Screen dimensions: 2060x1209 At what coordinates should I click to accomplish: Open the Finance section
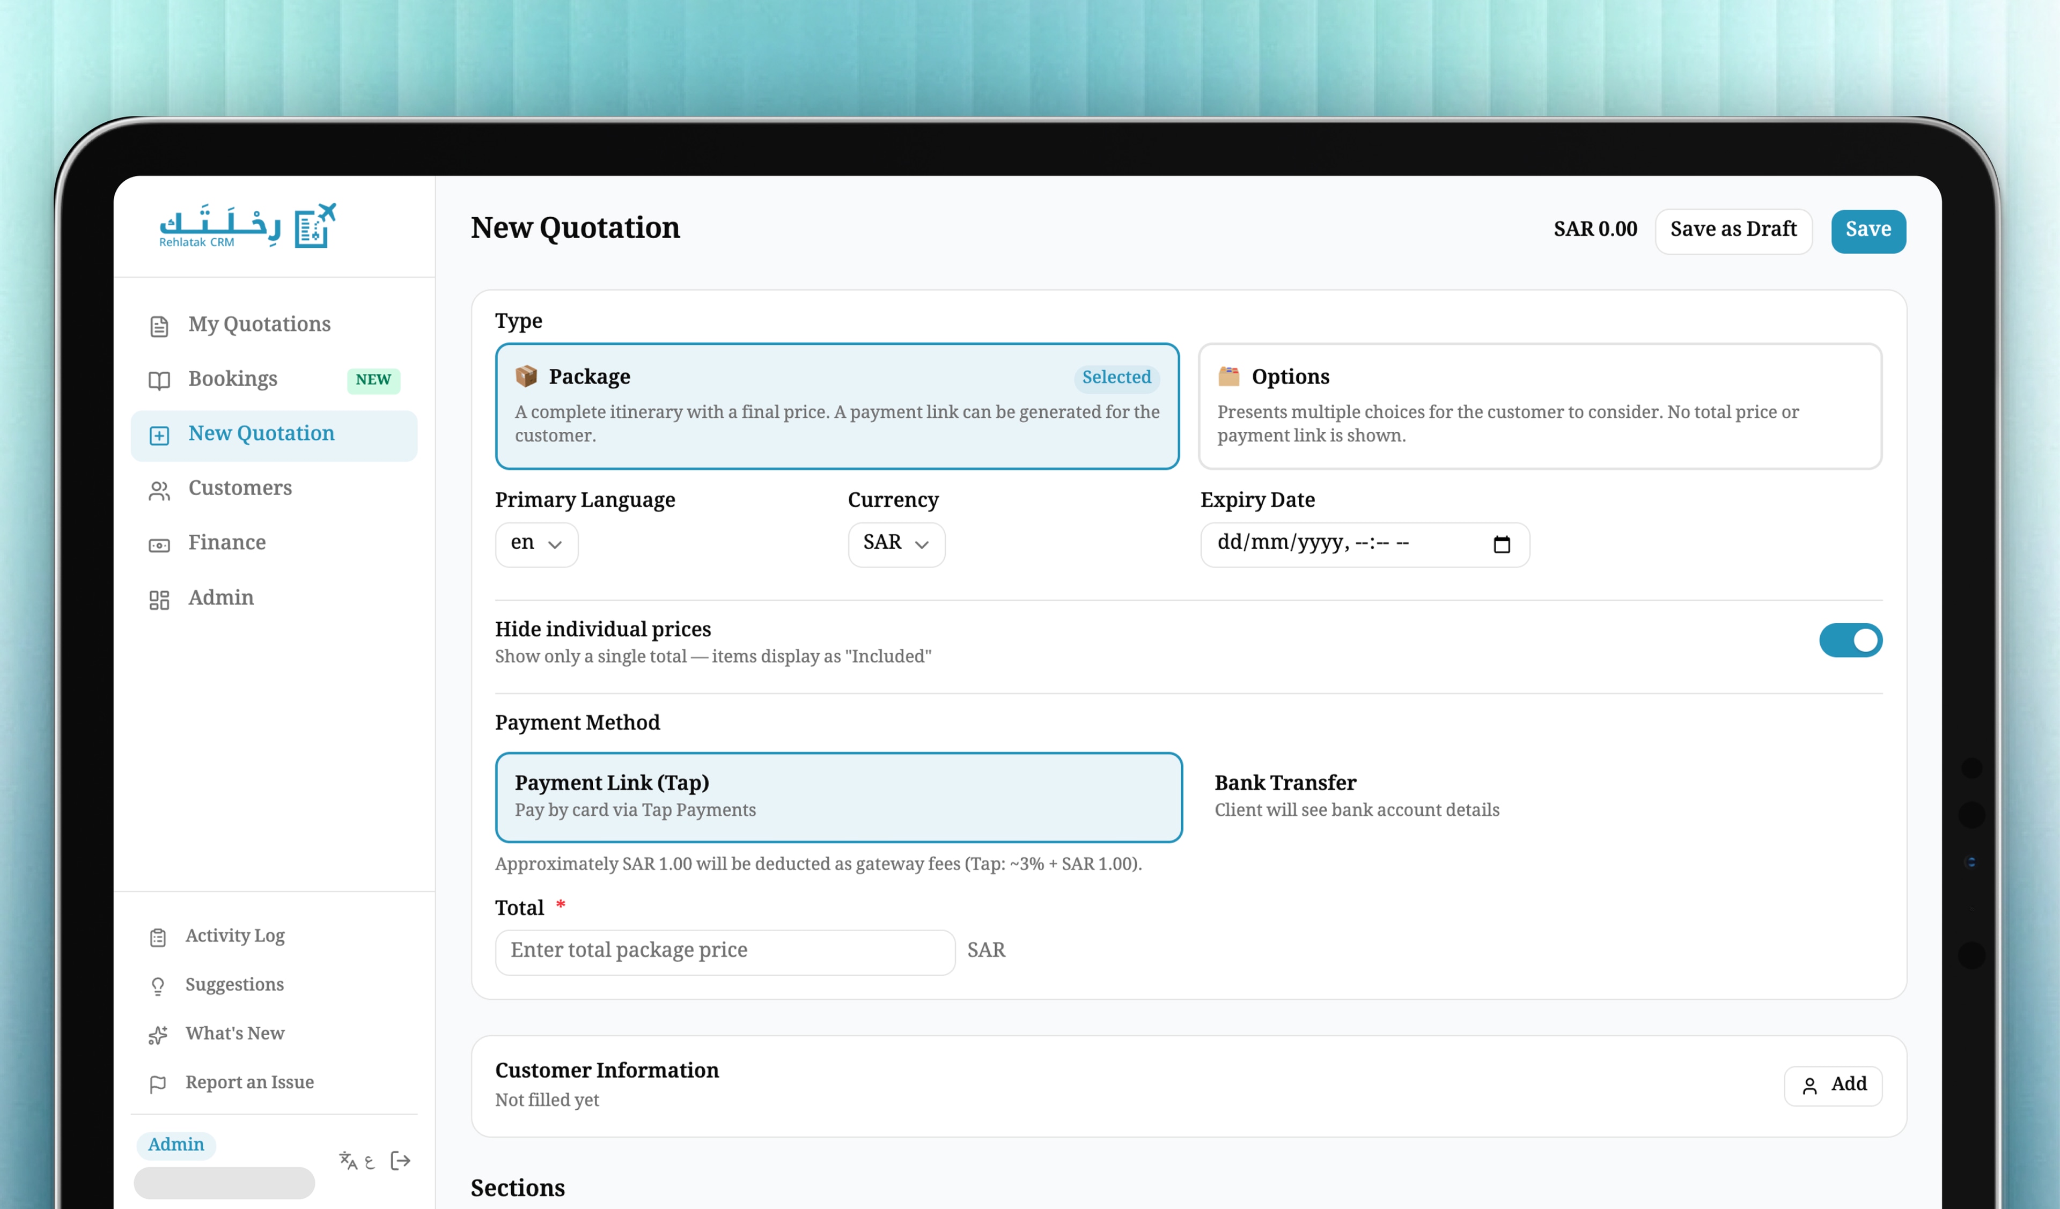(x=274, y=544)
